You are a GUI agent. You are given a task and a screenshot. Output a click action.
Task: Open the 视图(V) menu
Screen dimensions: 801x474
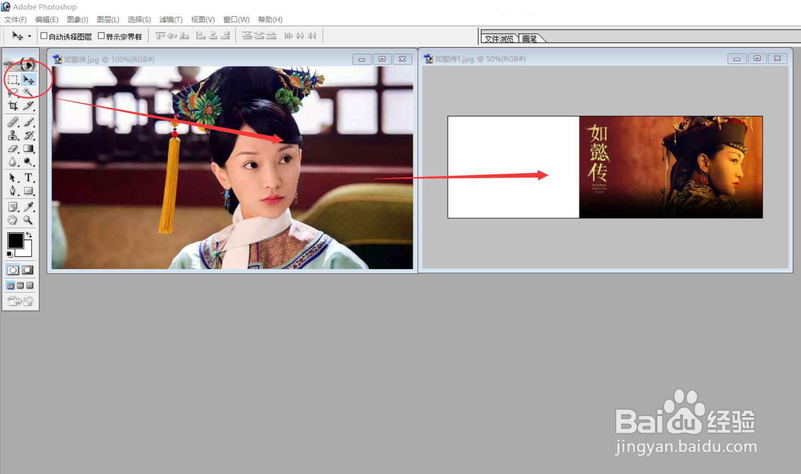click(203, 20)
